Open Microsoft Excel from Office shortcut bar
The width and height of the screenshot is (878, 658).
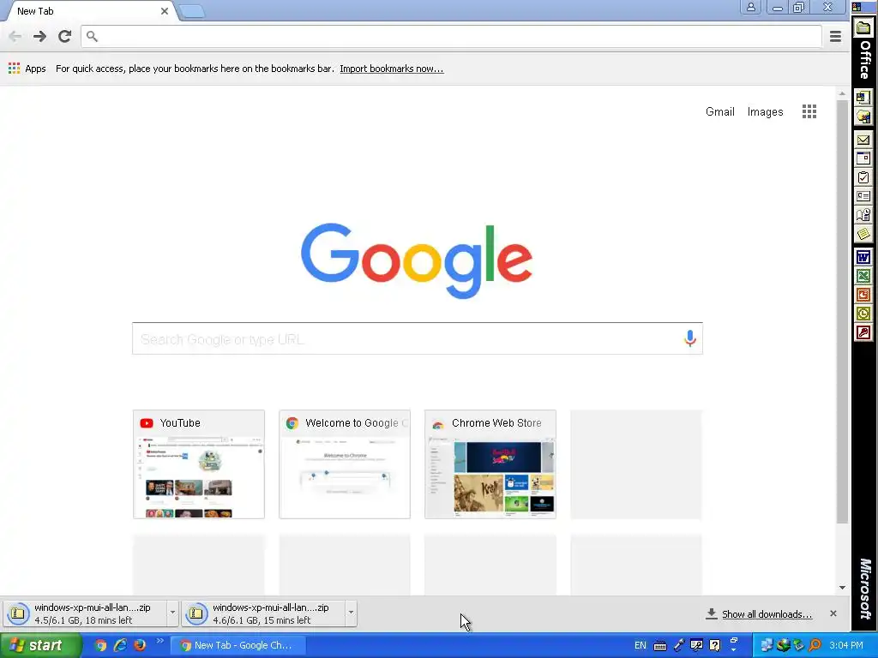(863, 276)
